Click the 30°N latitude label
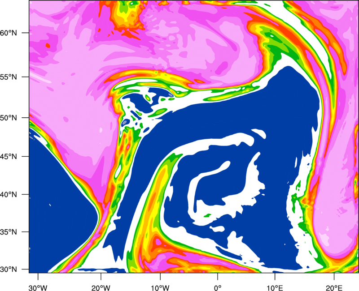Viewport: 359px width, 291px height. click(9, 270)
